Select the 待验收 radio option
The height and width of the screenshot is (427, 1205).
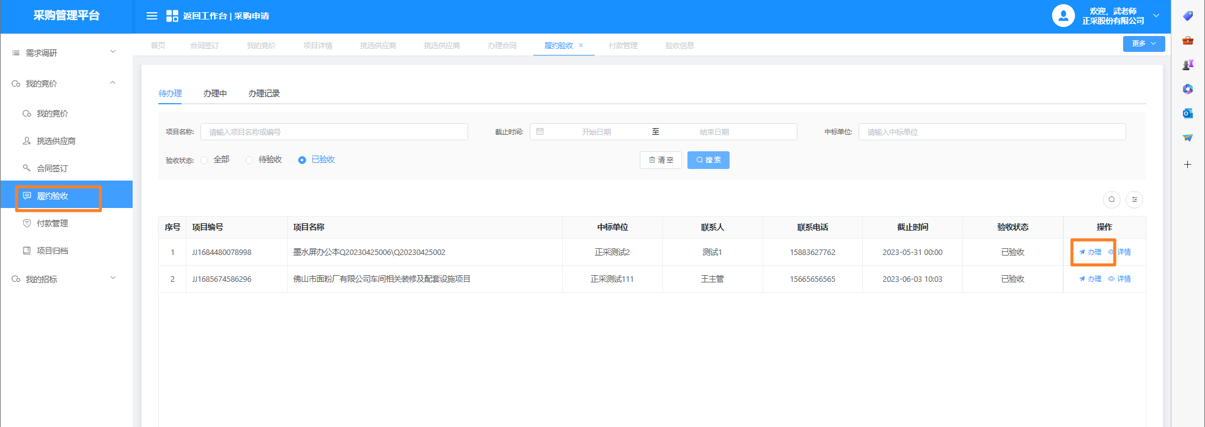(x=249, y=160)
